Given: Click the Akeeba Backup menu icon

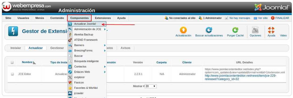Looking at the screenshot, I should click(70, 35).
